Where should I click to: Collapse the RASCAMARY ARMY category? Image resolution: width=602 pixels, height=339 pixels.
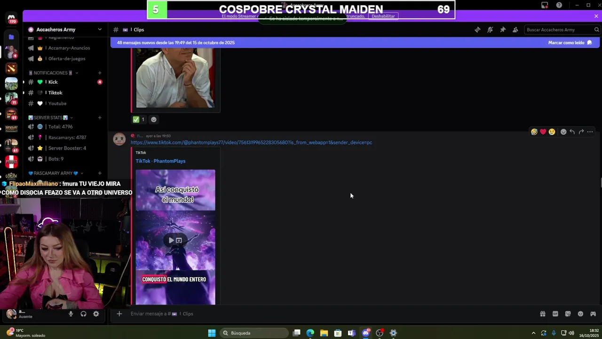[55, 173]
